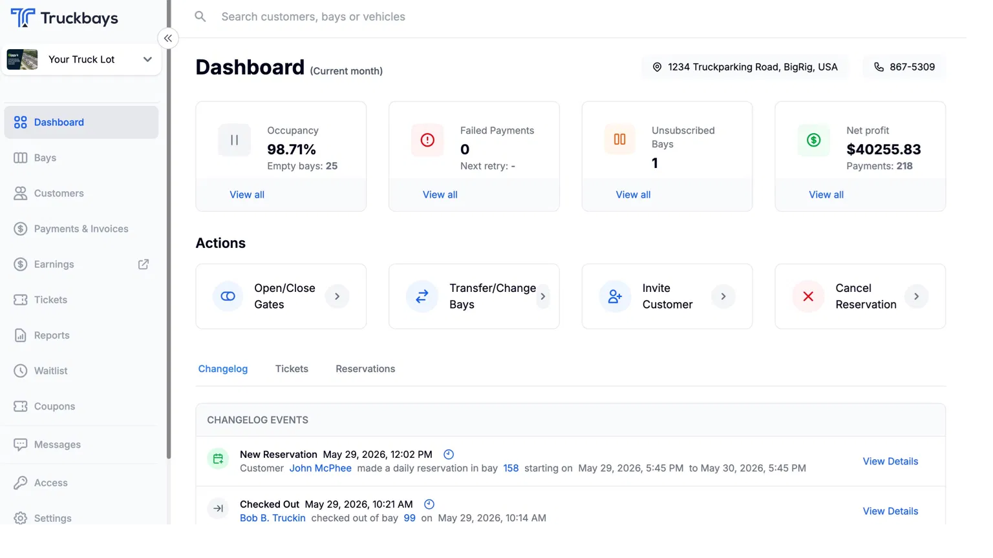Collapse the sidebar with the double-chevron button
Image resolution: width=993 pixels, height=558 pixels.
click(168, 38)
